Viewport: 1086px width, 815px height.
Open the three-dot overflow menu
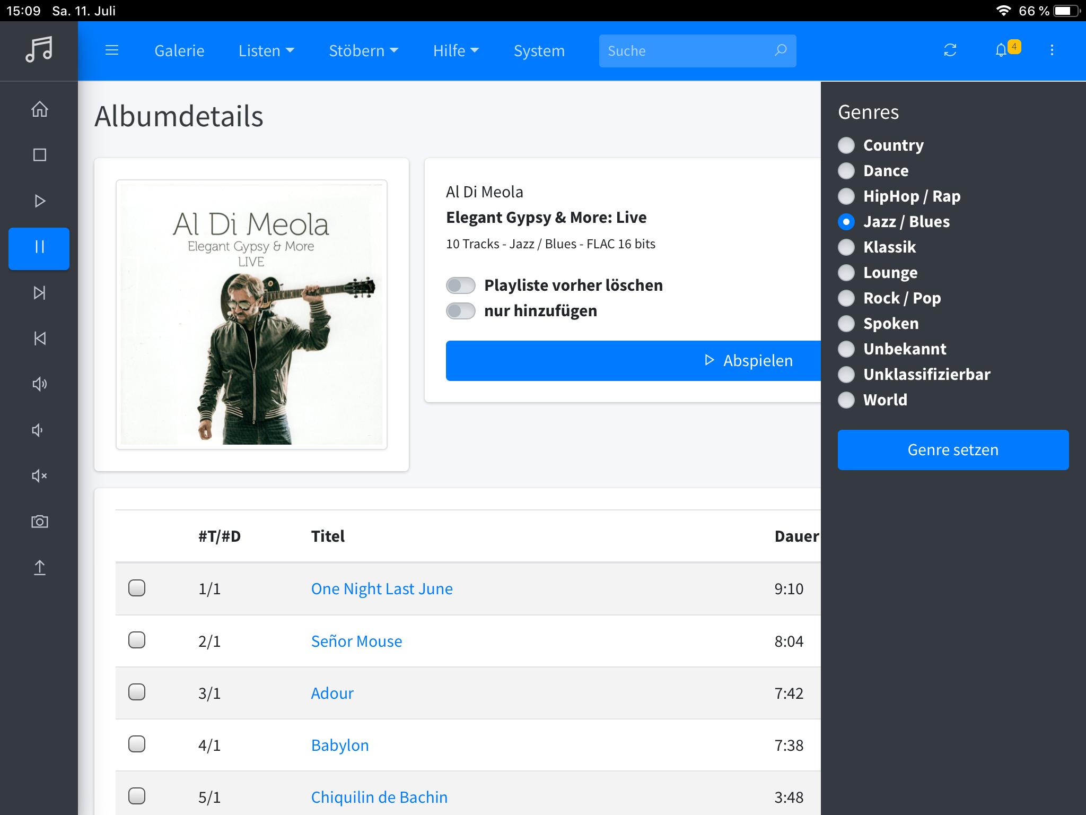tap(1052, 50)
